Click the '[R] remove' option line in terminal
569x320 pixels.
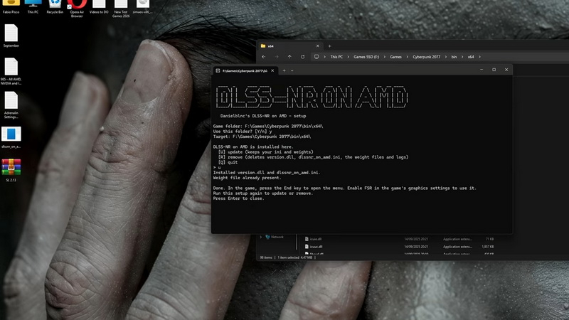click(313, 157)
